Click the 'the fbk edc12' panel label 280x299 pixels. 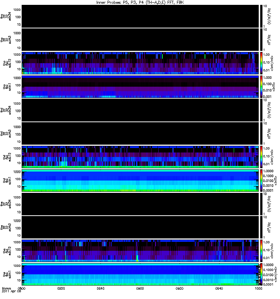[7, 251]
